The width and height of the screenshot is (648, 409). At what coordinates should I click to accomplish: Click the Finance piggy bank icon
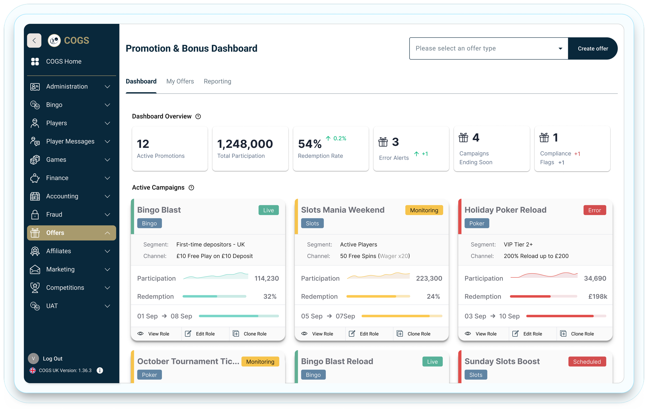[x=35, y=178]
